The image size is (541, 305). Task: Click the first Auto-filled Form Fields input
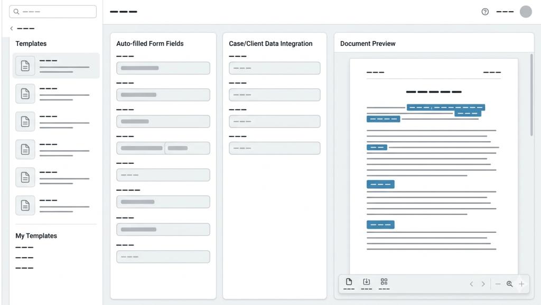coord(163,68)
